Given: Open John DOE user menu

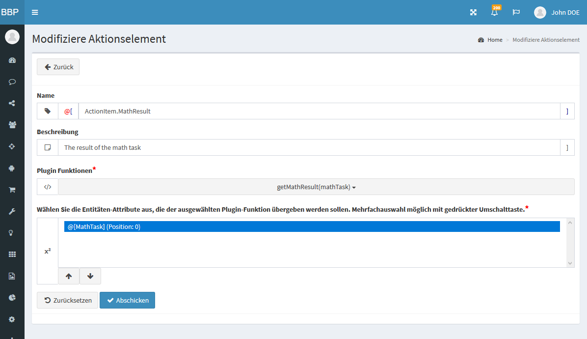Looking at the screenshot, I should pos(557,12).
